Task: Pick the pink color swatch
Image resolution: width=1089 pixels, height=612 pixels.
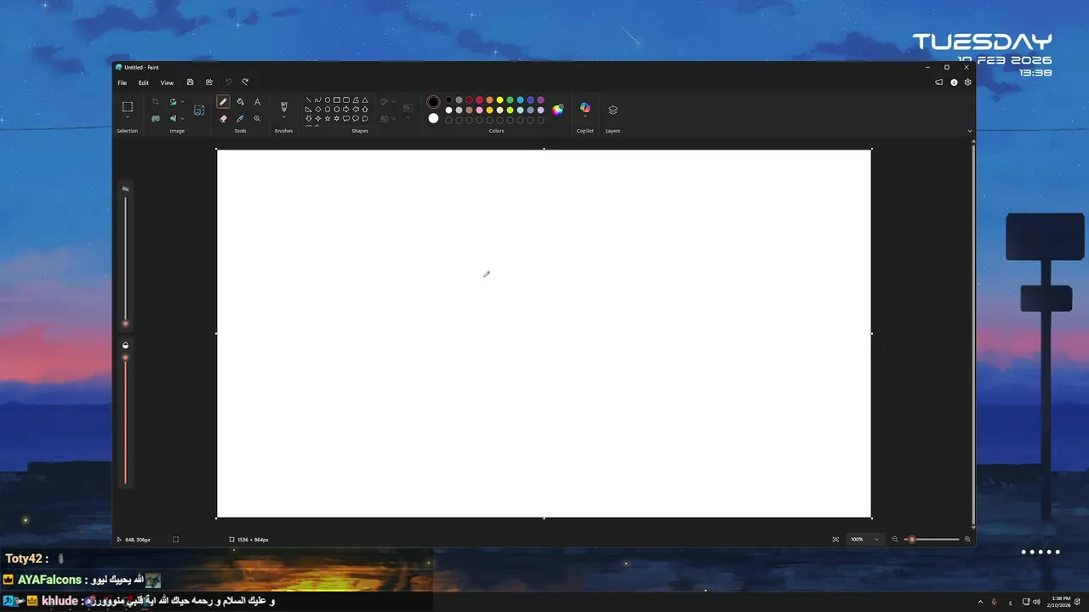Action: (x=479, y=110)
